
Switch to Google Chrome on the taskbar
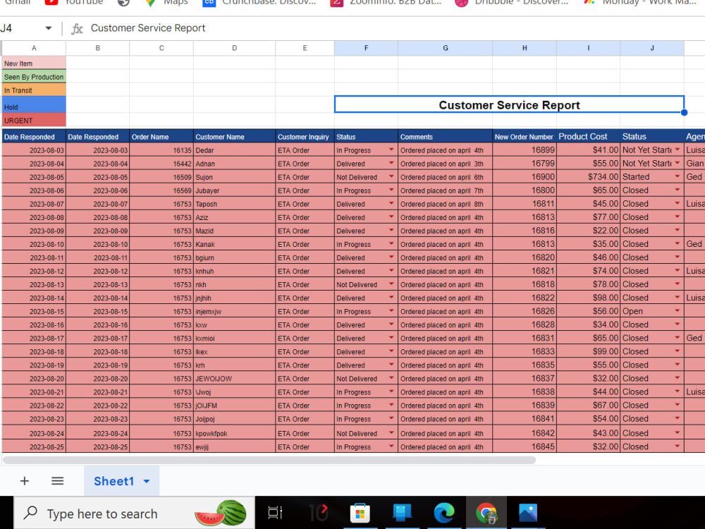coord(486,512)
